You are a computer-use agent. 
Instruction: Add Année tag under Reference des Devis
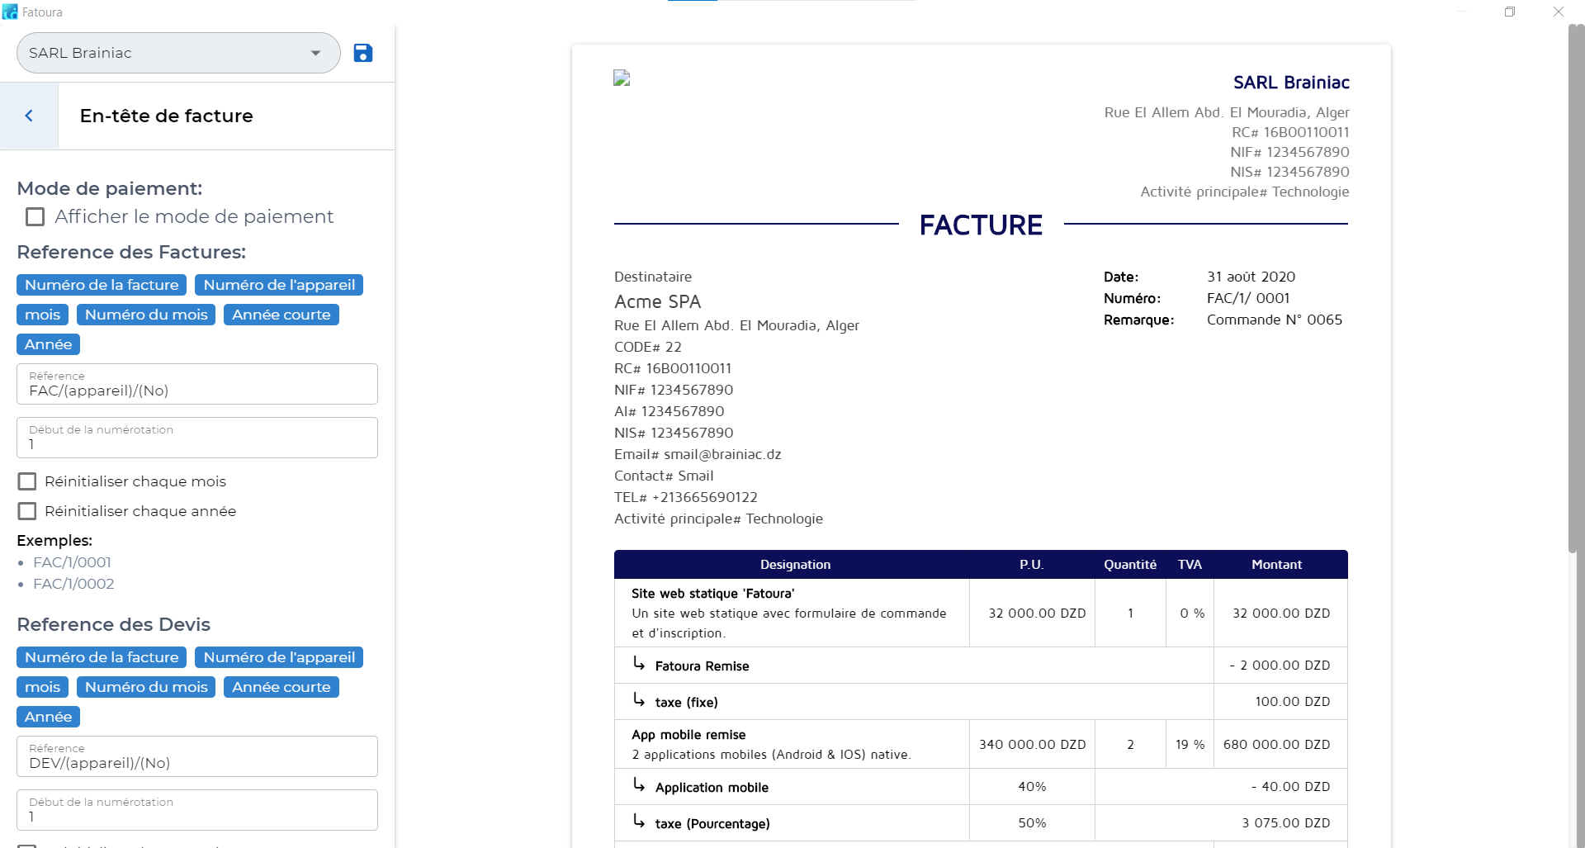pyautogui.click(x=47, y=717)
